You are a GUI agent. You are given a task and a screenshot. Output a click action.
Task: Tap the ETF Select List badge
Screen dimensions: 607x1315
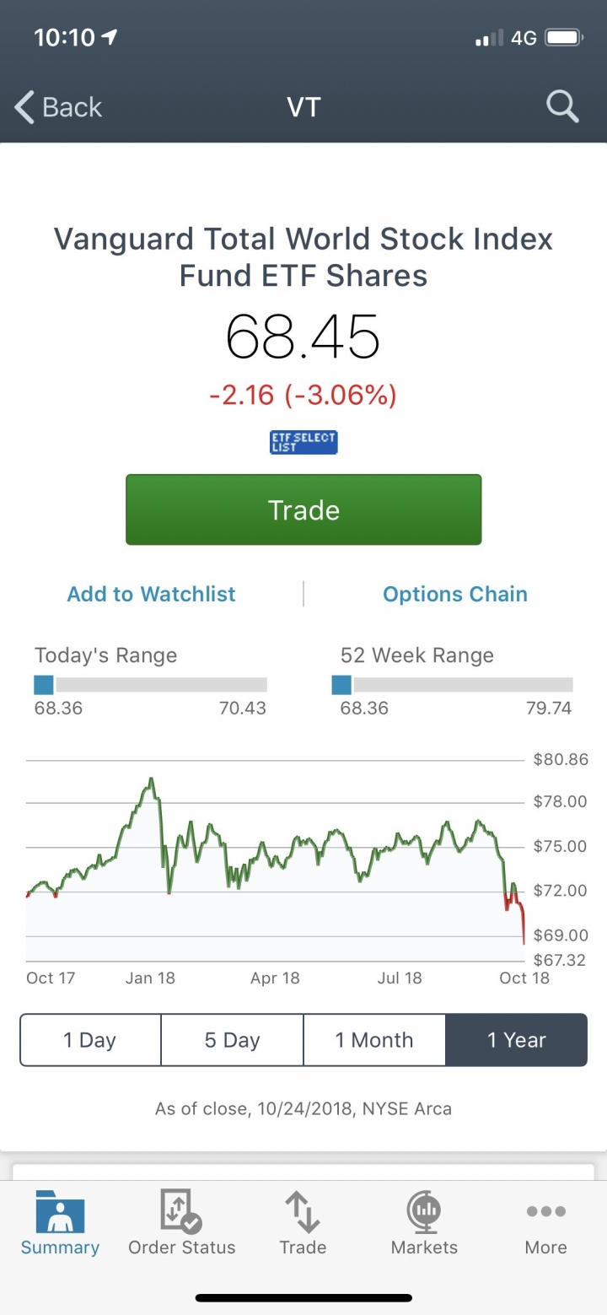[303, 442]
